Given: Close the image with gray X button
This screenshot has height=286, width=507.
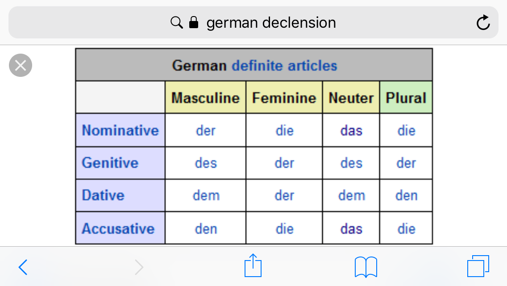Looking at the screenshot, I should point(21,65).
